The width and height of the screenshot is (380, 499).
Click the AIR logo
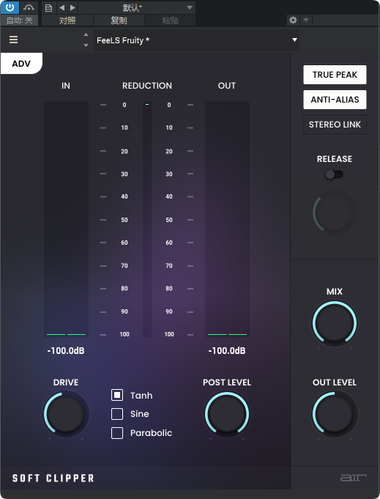(354, 478)
